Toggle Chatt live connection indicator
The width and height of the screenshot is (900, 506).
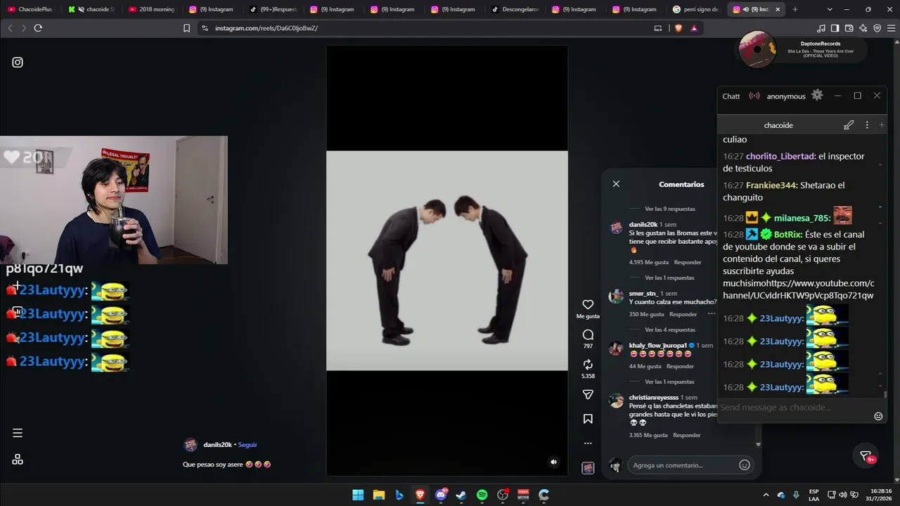(754, 96)
